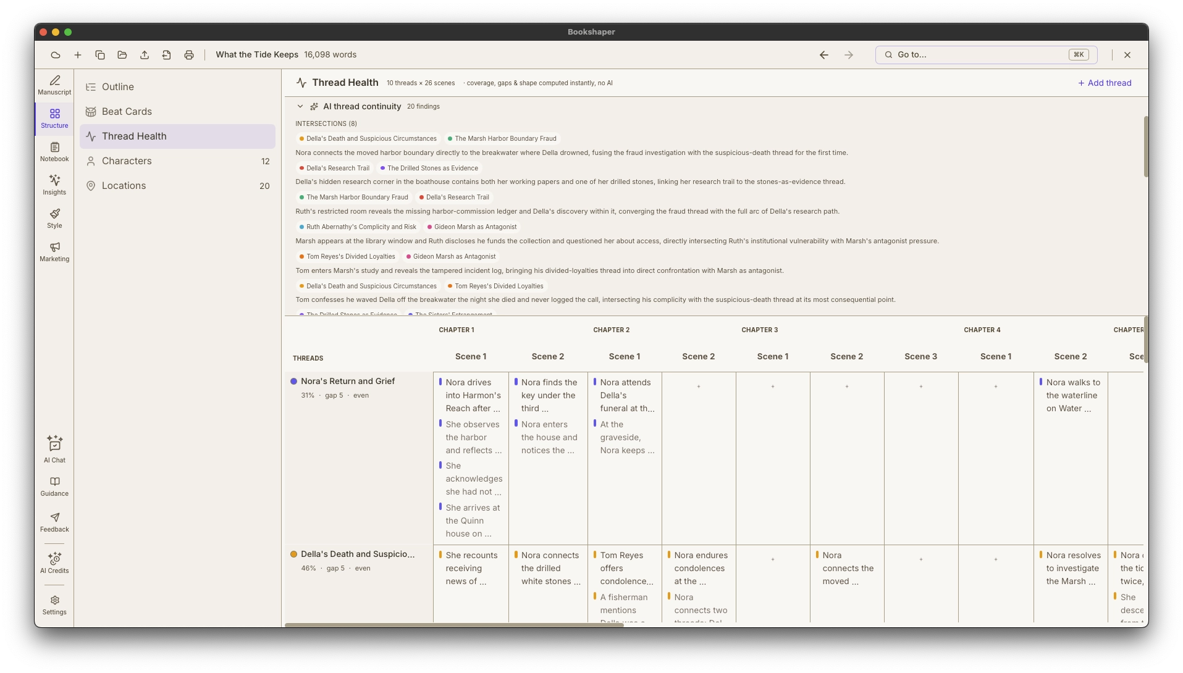
Task: Click the print icon
Action: (x=189, y=55)
